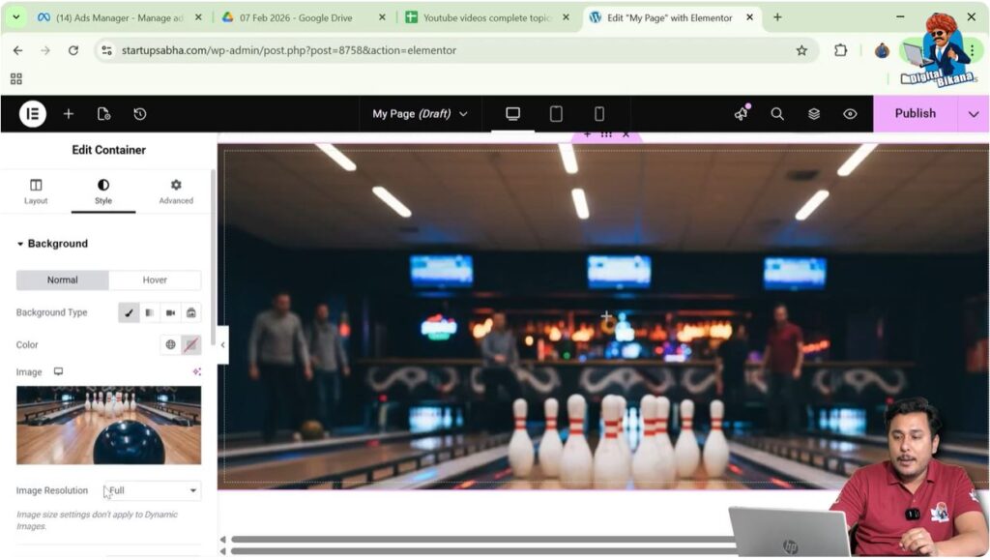Select the Video background type
The width and height of the screenshot is (990, 560).
point(170,312)
